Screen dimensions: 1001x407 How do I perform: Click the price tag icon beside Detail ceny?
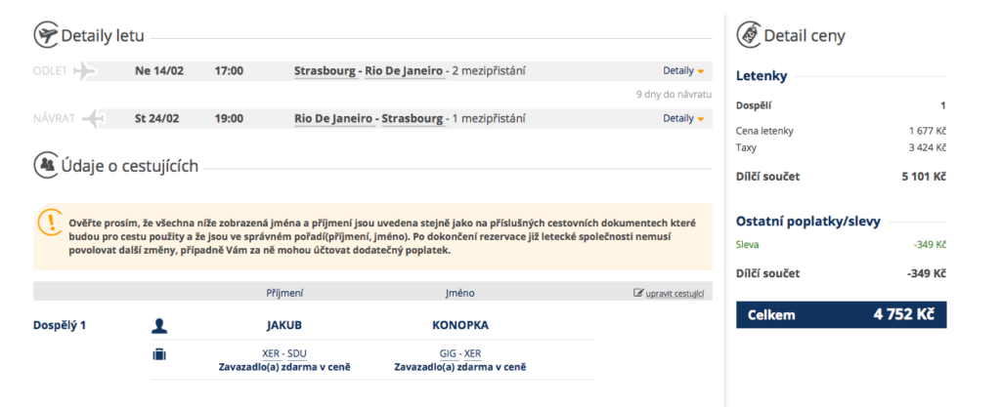pos(748,36)
